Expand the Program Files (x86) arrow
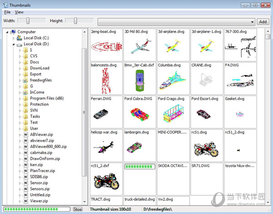 click(x=20, y=98)
